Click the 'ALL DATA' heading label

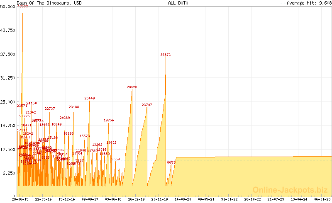178,3
